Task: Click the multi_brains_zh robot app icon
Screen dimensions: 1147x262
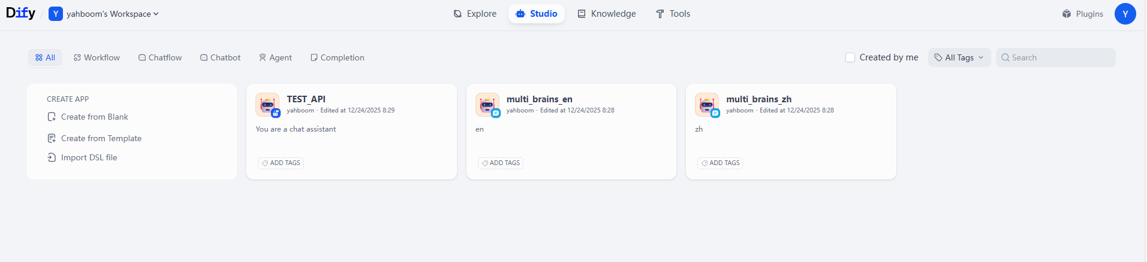Action: (707, 105)
